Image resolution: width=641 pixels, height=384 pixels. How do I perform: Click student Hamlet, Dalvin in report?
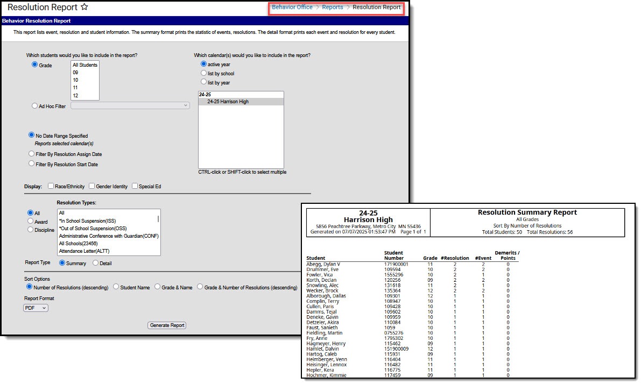[x=322, y=349]
